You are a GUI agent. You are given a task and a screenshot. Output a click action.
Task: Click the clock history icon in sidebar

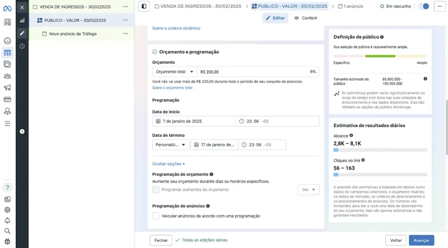point(22,46)
